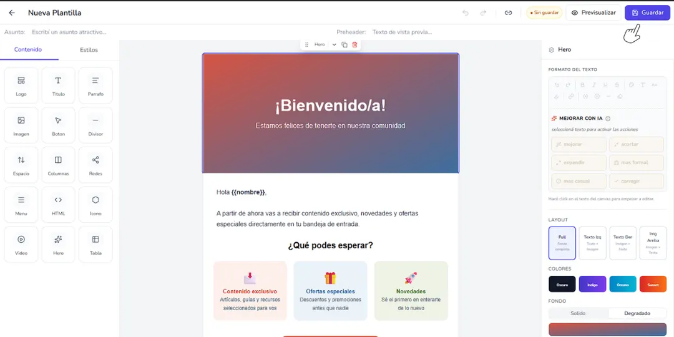Viewport: 674px width, 337px height.
Task: Go back with the left arrow icon
Action: [12, 13]
